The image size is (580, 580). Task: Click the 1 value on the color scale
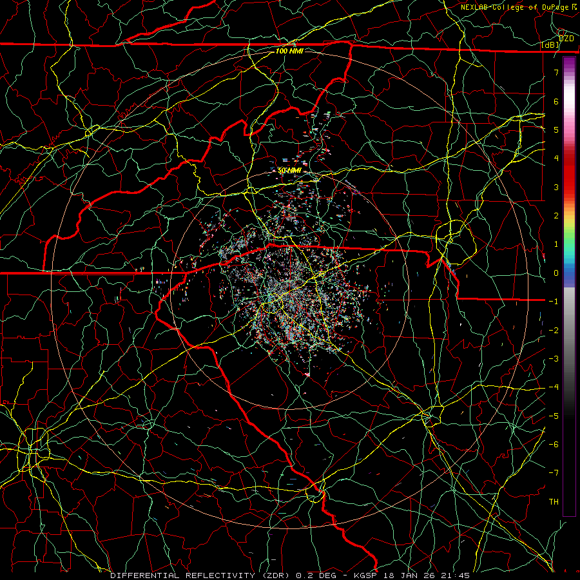point(556,244)
